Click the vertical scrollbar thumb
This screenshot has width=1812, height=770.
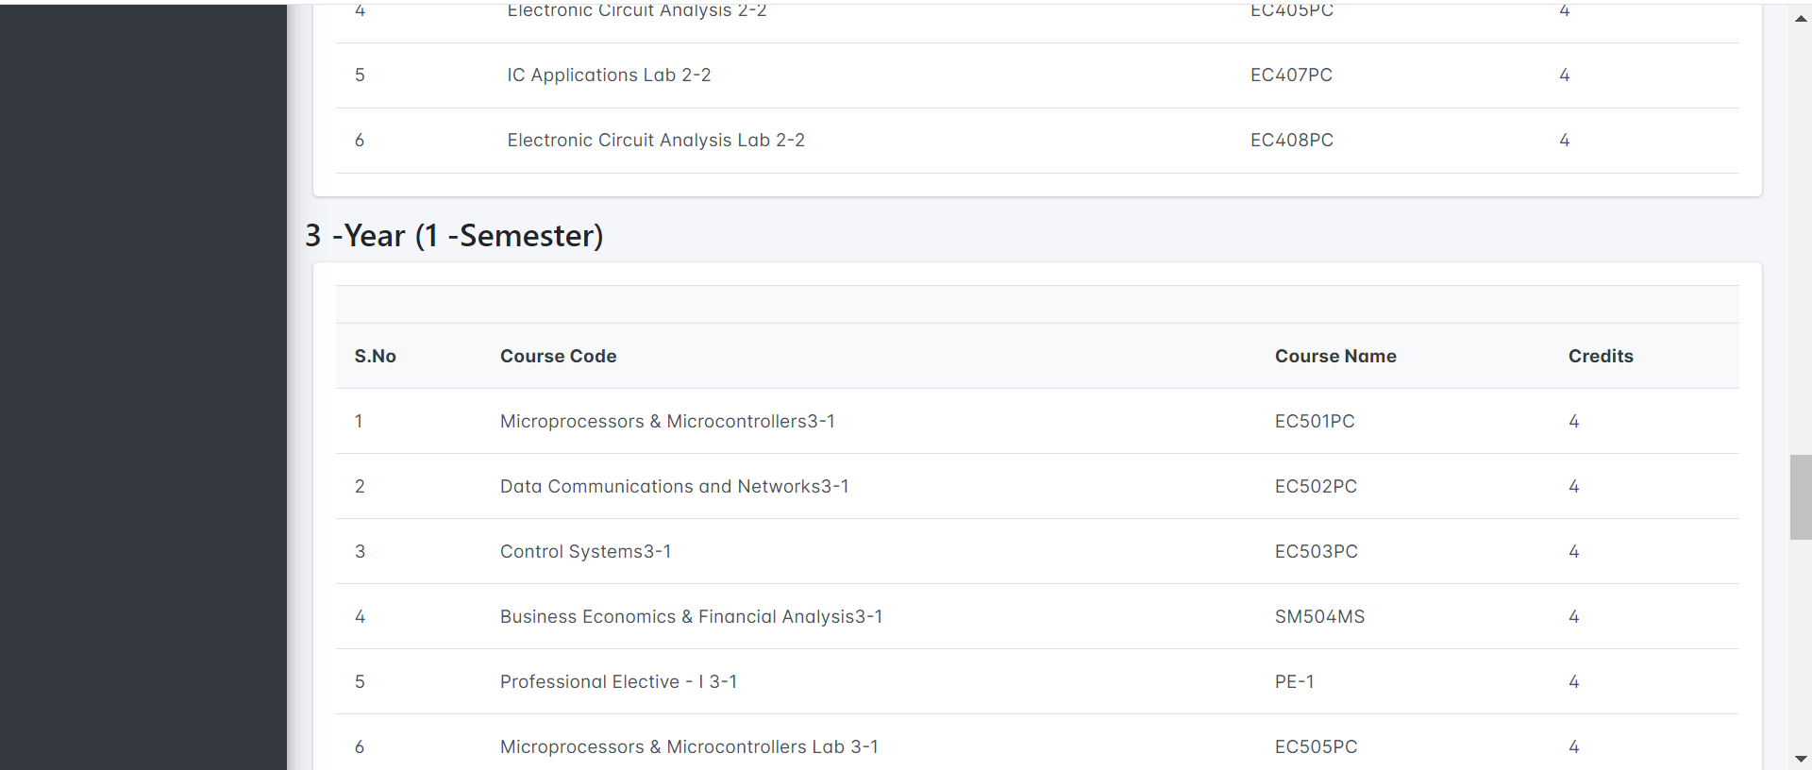1801,497
